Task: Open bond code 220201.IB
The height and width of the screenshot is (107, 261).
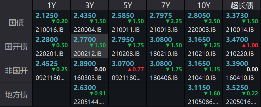Action: (x=49, y=54)
